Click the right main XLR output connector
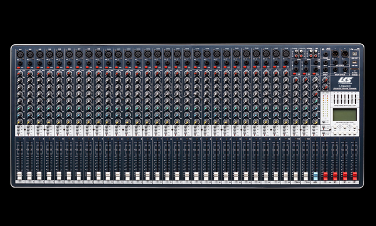376x226 pixels. pos(345,54)
